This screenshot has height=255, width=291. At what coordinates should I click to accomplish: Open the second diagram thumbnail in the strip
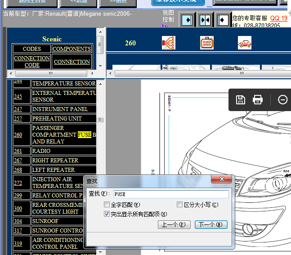pos(186,67)
